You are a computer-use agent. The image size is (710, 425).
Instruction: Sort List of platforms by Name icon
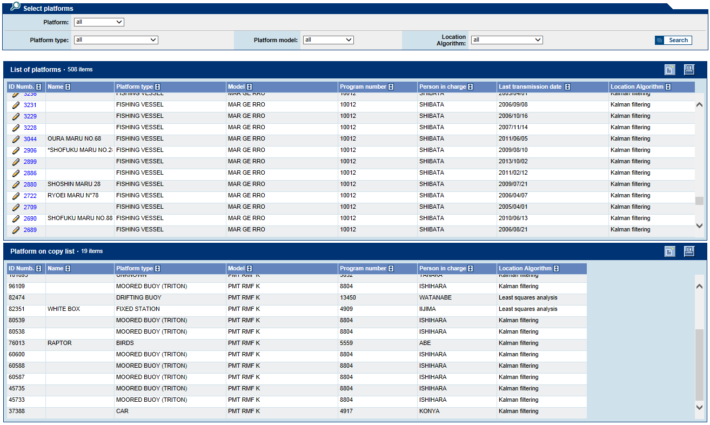tap(68, 87)
